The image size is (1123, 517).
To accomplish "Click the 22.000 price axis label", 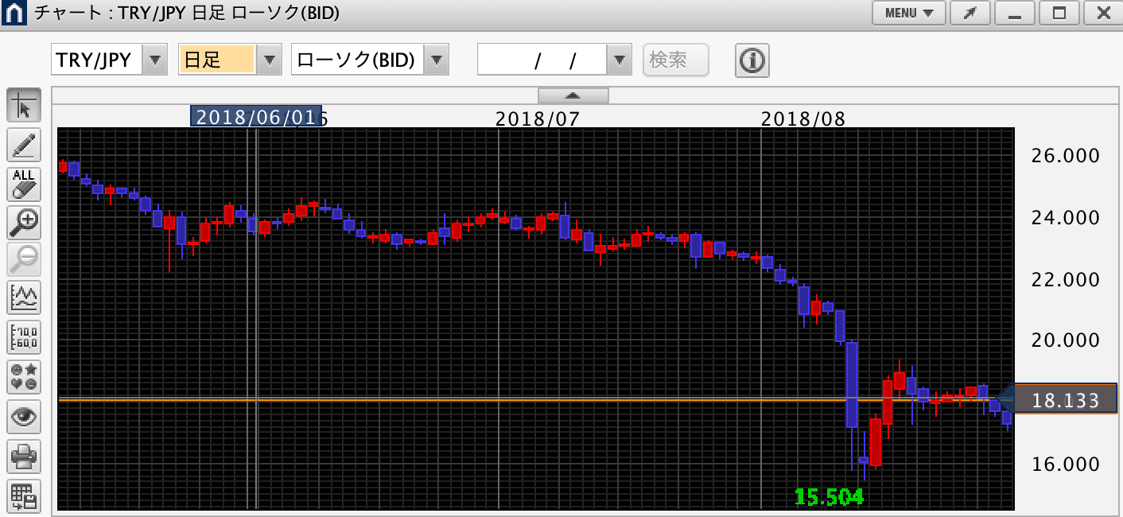I will click(1065, 280).
